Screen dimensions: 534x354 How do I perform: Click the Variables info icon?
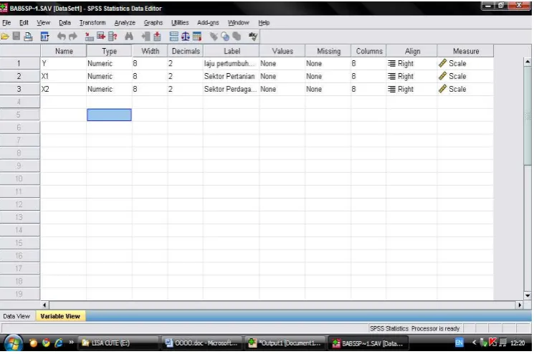click(x=113, y=37)
